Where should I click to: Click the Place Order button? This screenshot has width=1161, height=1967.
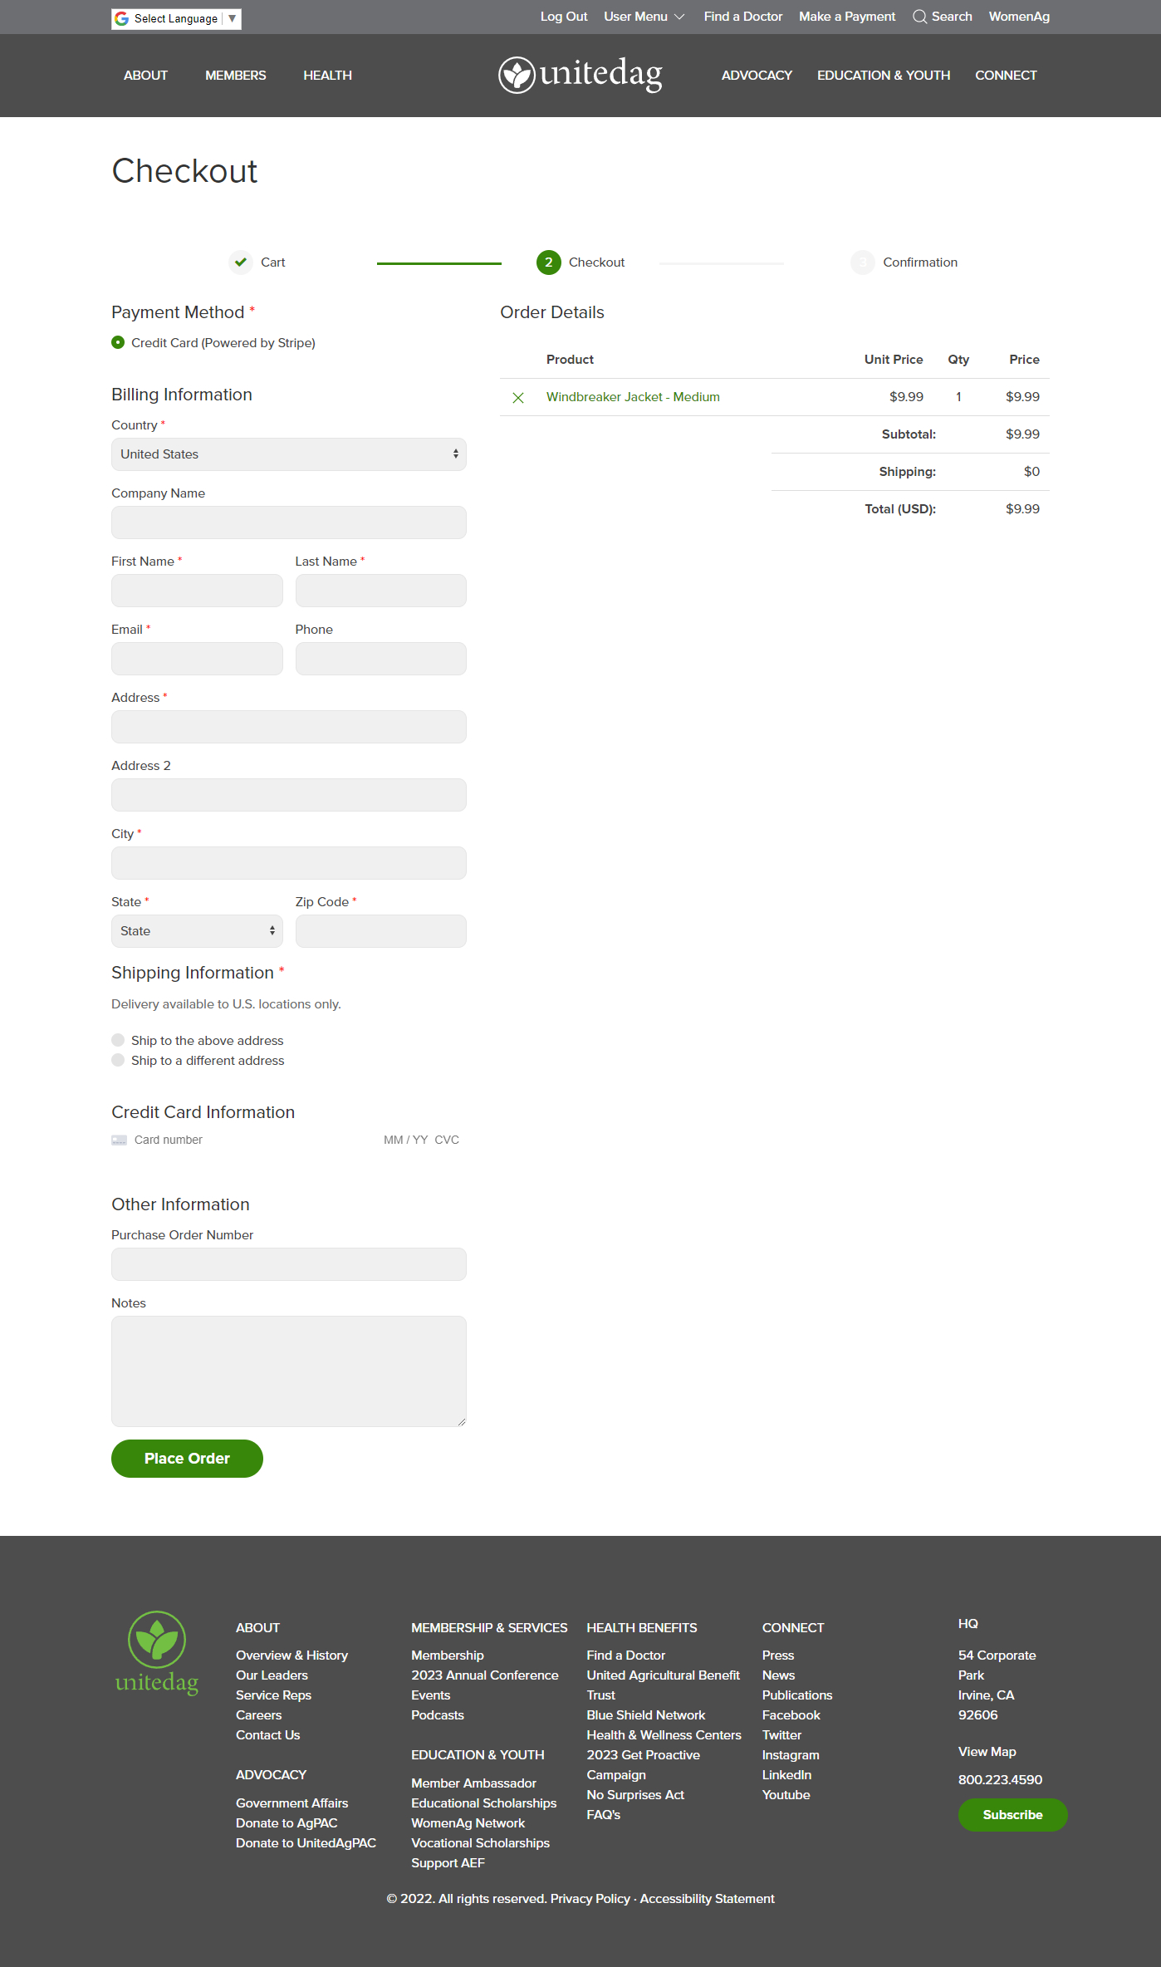187,1459
